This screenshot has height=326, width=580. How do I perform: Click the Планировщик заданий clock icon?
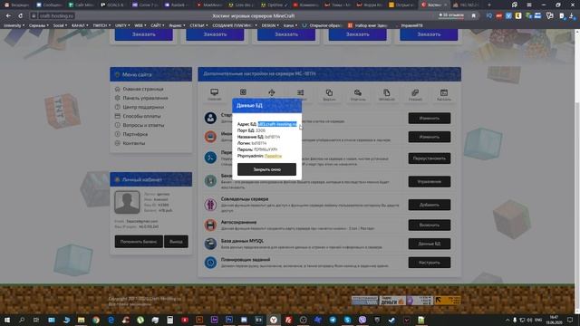[x=210, y=263]
